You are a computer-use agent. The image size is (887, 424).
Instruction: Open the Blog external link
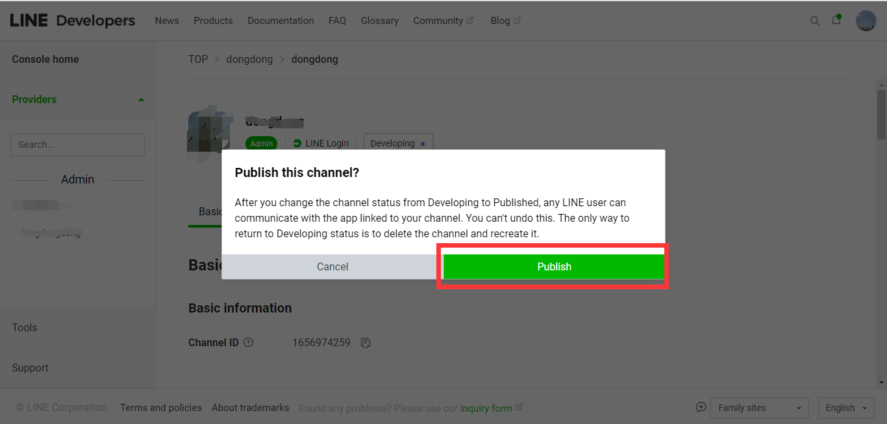click(x=506, y=21)
